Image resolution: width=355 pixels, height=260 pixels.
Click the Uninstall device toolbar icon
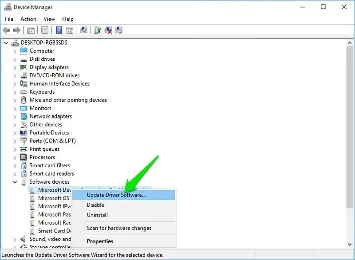[109, 30]
